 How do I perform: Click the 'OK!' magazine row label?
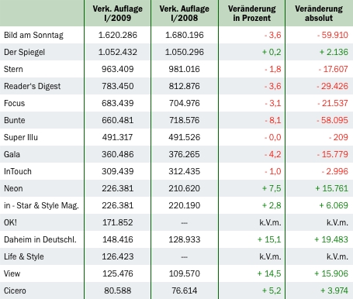coord(10,222)
